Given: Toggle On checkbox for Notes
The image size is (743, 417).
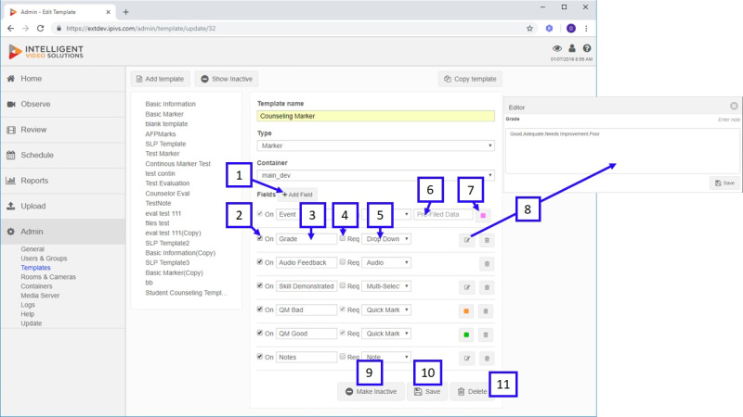Looking at the screenshot, I should coord(260,357).
